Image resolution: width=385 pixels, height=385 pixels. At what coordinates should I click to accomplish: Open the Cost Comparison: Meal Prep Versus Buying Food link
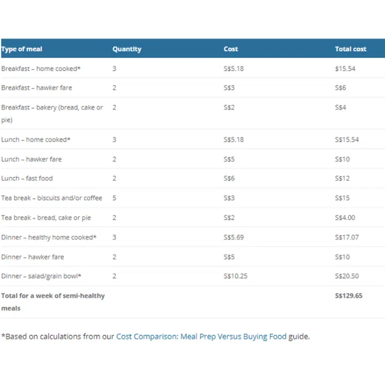(201, 337)
